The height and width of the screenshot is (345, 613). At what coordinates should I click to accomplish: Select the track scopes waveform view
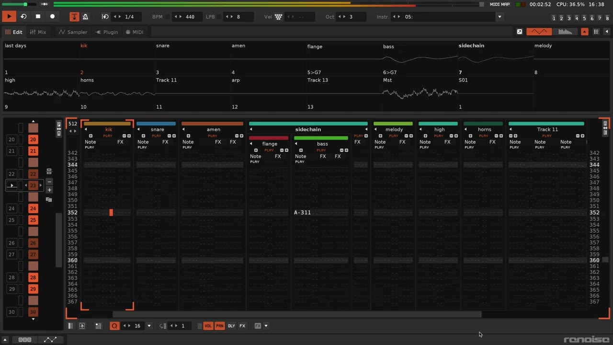[x=539, y=32]
